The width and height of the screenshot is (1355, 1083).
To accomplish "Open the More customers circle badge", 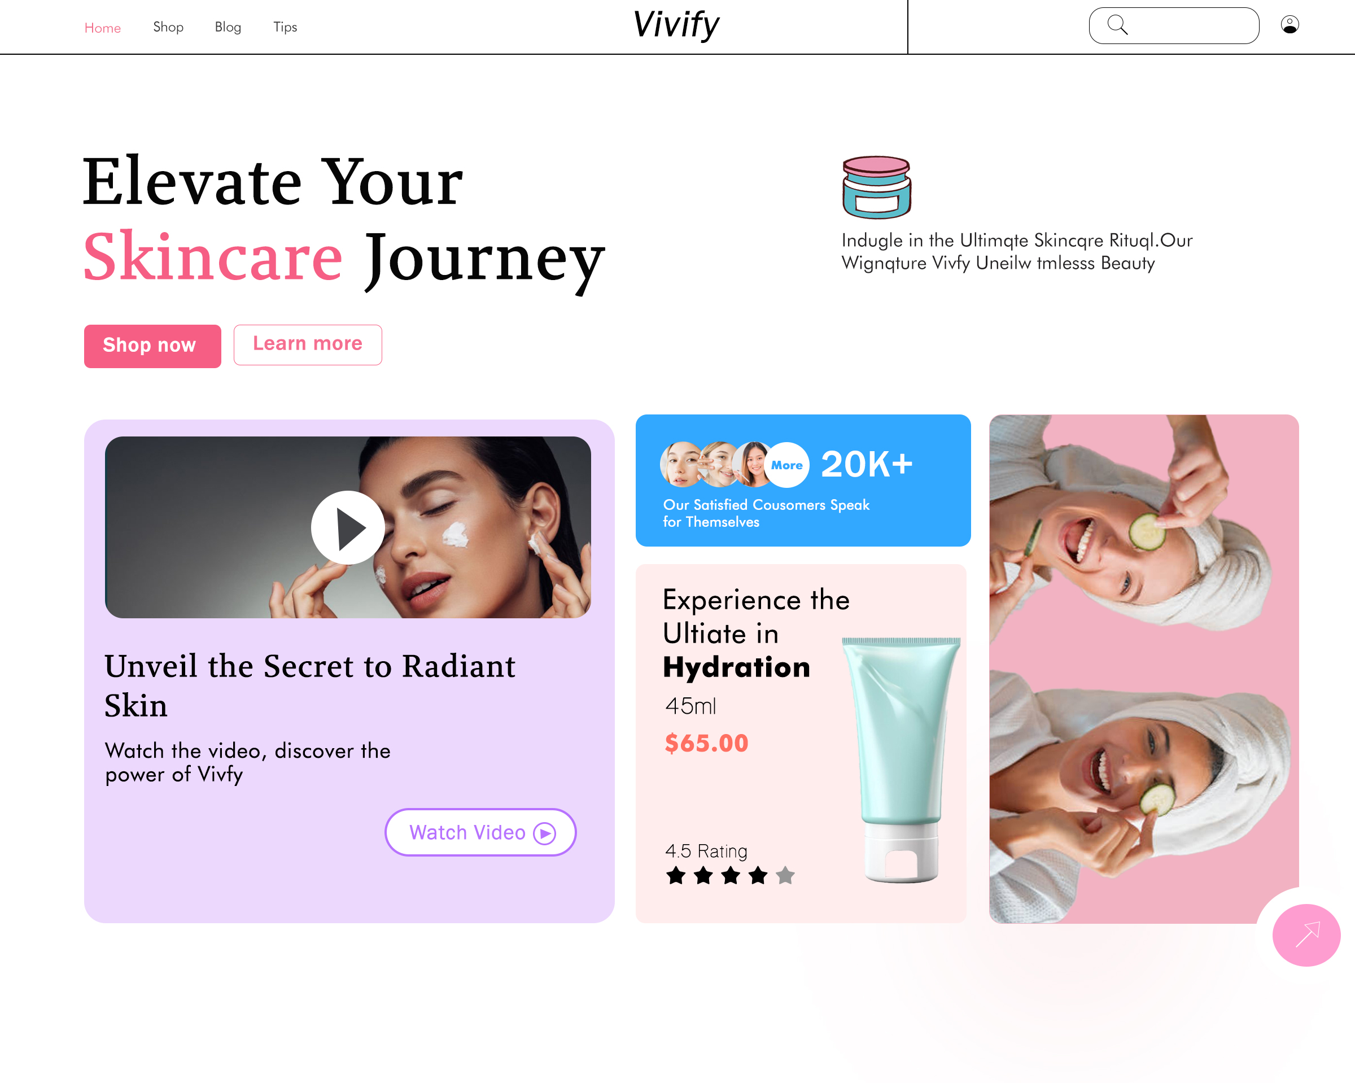I will click(787, 465).
